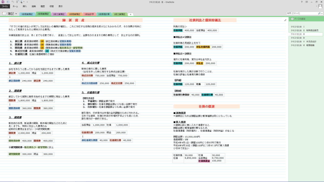
Task: Click the 4. 株式交付費 italic subheading
Action: pos(90,63)
